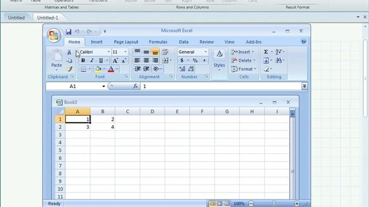This screenshot has height=207, width=369.
Task: Decrease the indent
Action: (x=137, y=69)
